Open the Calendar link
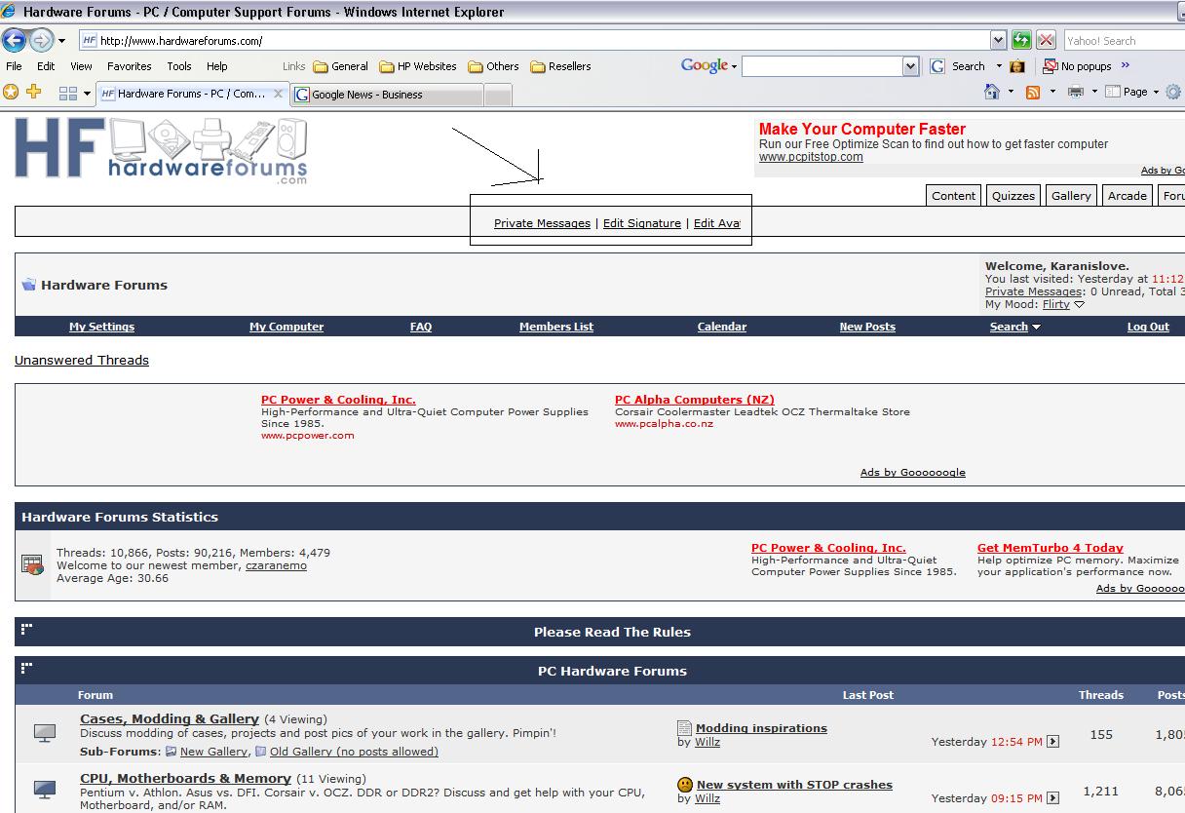The height and width of the screenshot is (813, 1185). [x=722, y=327]
